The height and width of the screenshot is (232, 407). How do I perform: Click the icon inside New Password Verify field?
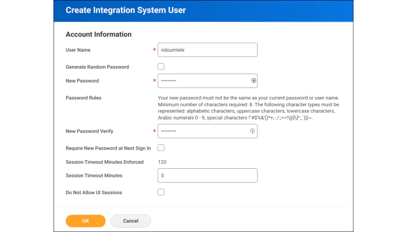coord(253,131)
